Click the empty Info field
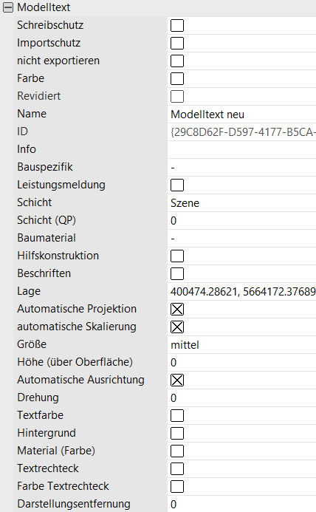316x512 pixels. [x=241, y=149]
